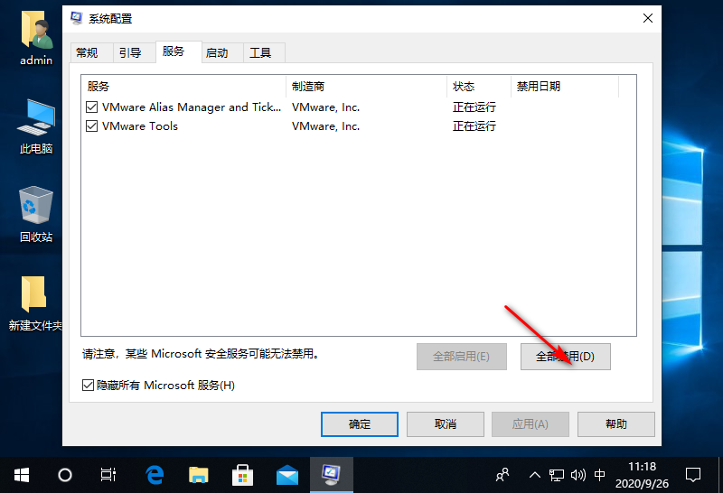Open Task View from the taskbar
Image resolution: width=723 pixels, height=493 pixels.
108,473
